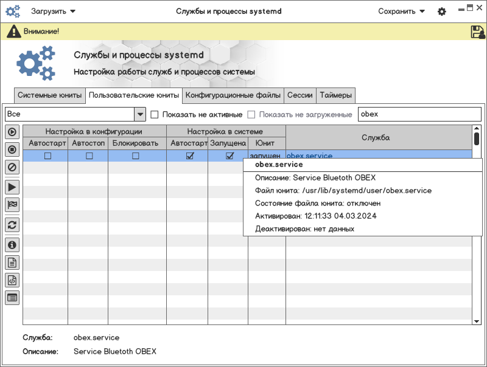The width and height of the screenshot is (487, 367).
Task: Open settings via the gear icon
Action: [x=442, y=12]
